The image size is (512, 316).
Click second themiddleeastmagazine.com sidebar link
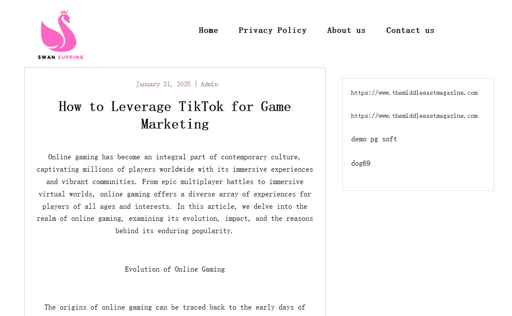click(x=414, y=116)
